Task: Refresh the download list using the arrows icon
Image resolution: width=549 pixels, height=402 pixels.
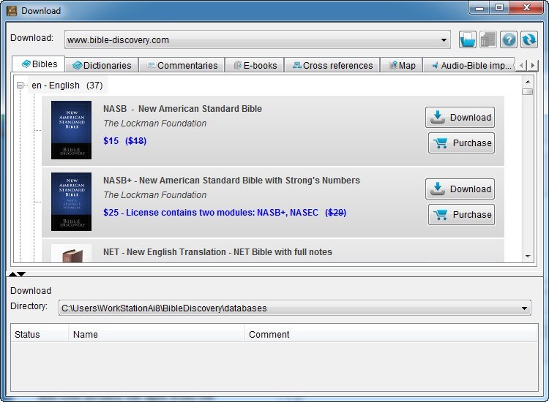Action: point(529,39)
